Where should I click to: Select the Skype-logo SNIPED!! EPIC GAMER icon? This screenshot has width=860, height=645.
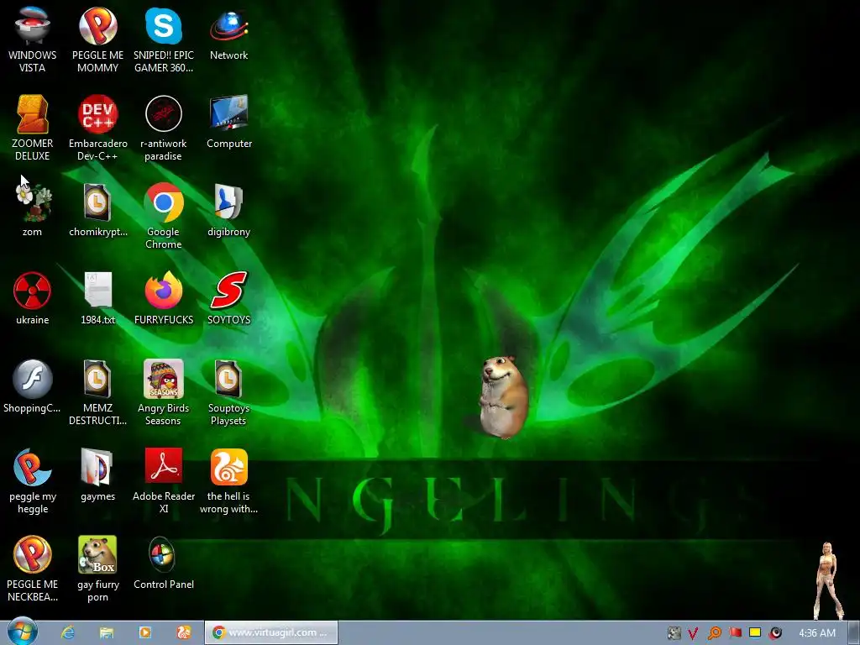tap(164, 39)
